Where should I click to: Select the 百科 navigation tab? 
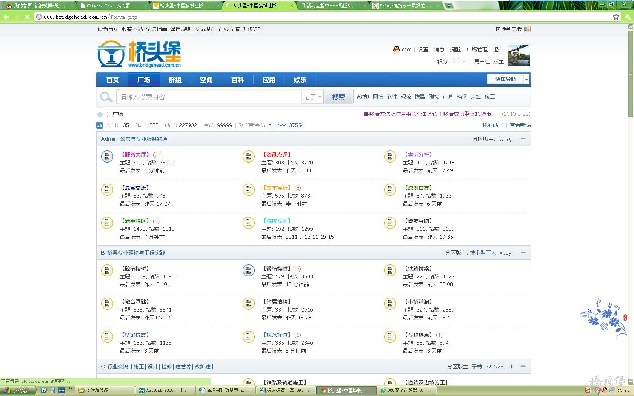[x=238, y=80]
